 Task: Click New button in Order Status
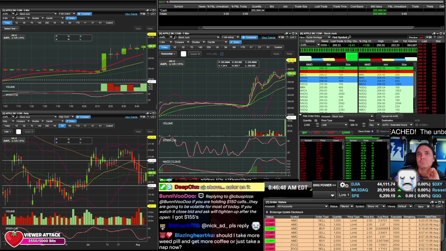421,206
